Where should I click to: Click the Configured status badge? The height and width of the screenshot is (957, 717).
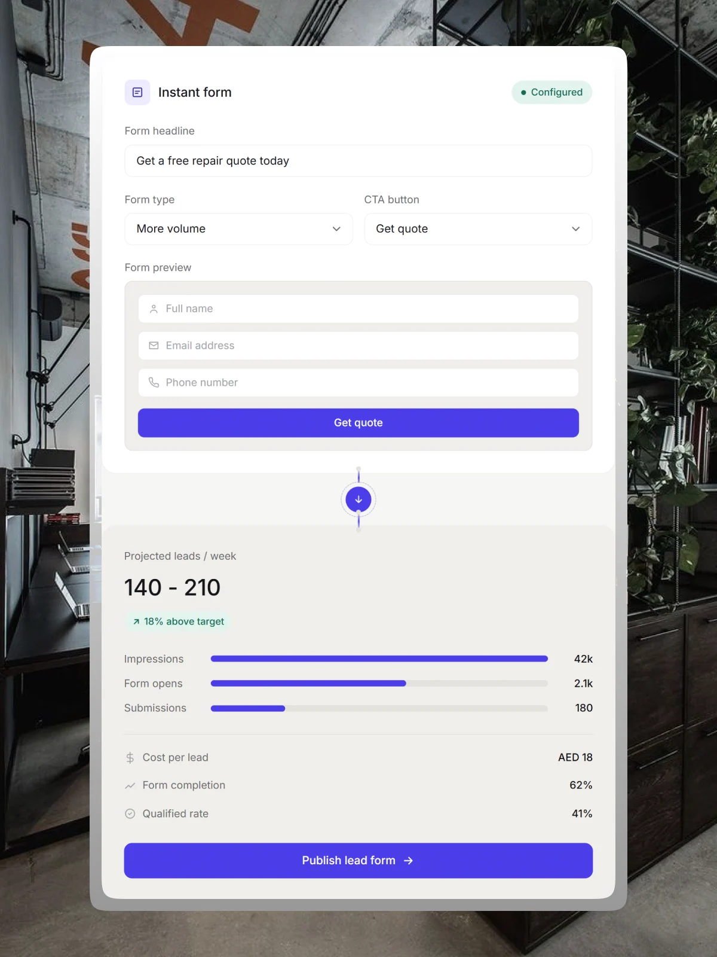(551, 92)
